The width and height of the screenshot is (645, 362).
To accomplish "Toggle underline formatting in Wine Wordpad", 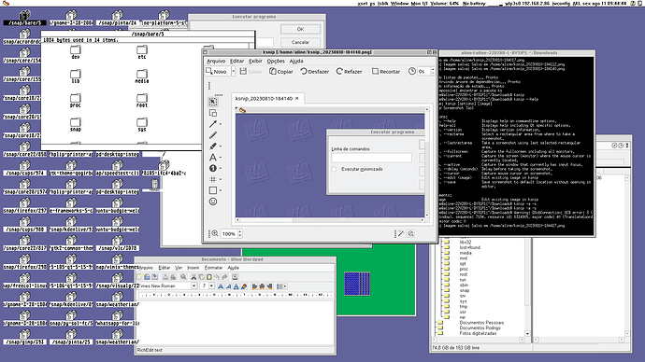I will point(236,286).
